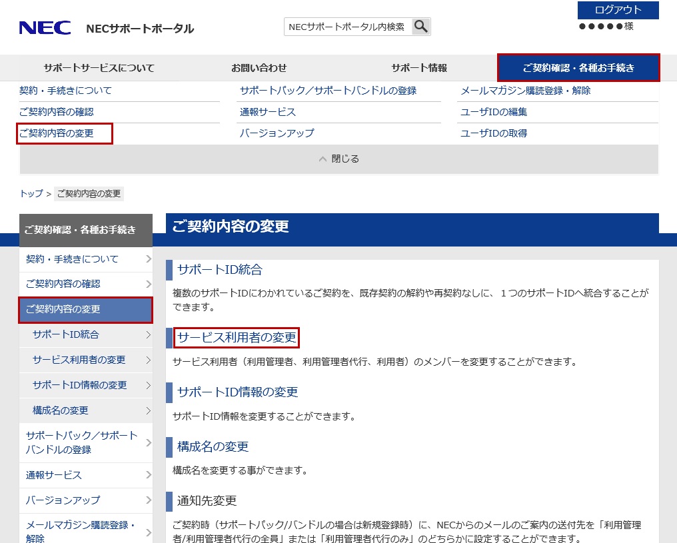Click the arrow beside 構成名の変更 in the sidebar
Image resolution: width=677 pixels, height=543 pixels.
point(148,410)
